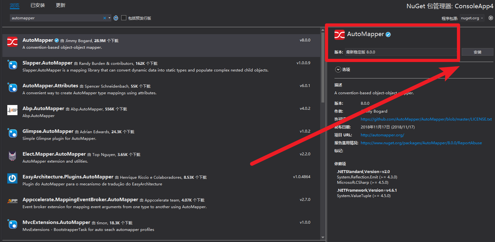Open the AutoMapper license link on GitHub
The image size is (495, 242).
pyautogui.click(x=426, y=119)
